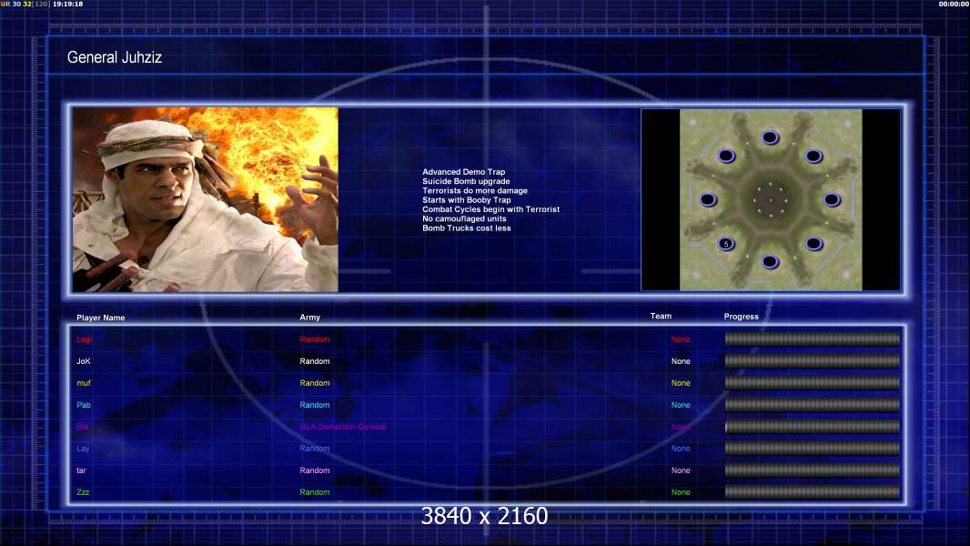
Task: Click the 'Army' column header
Action: click(310, 317)
